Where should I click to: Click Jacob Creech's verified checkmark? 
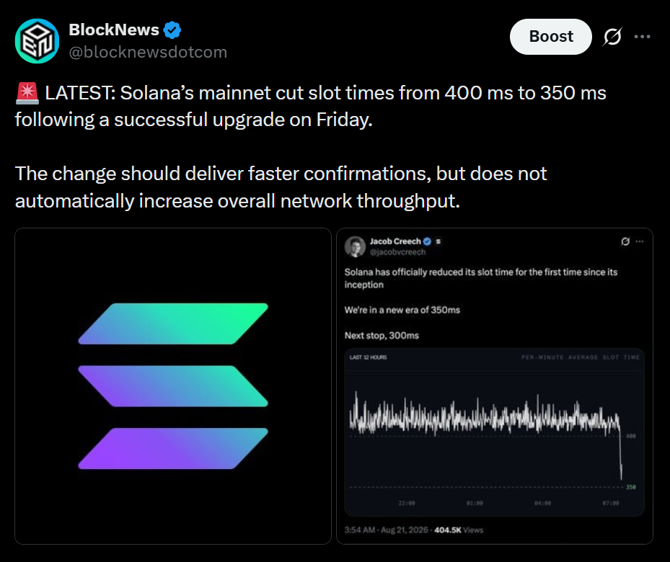coord(427,241)
